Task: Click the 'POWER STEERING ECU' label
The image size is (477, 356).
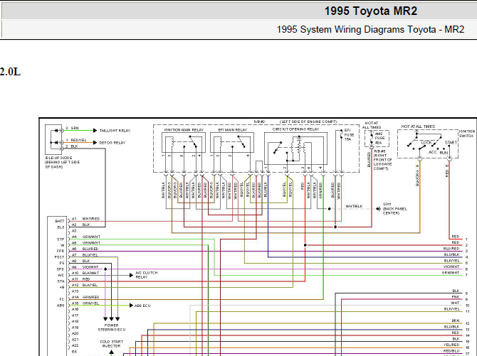Action: (111, 327)
